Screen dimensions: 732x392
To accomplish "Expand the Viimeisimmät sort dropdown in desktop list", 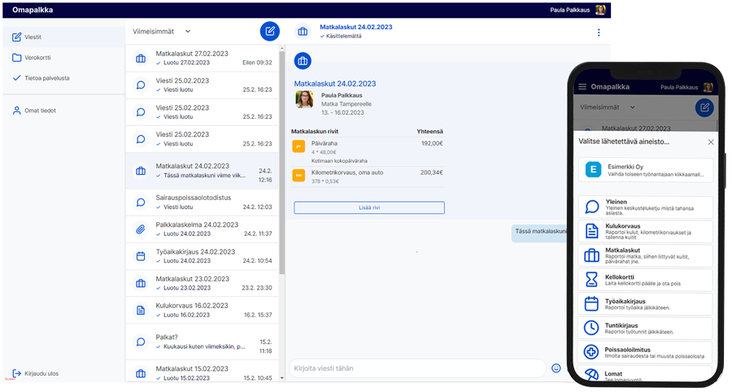I will 162,31.
